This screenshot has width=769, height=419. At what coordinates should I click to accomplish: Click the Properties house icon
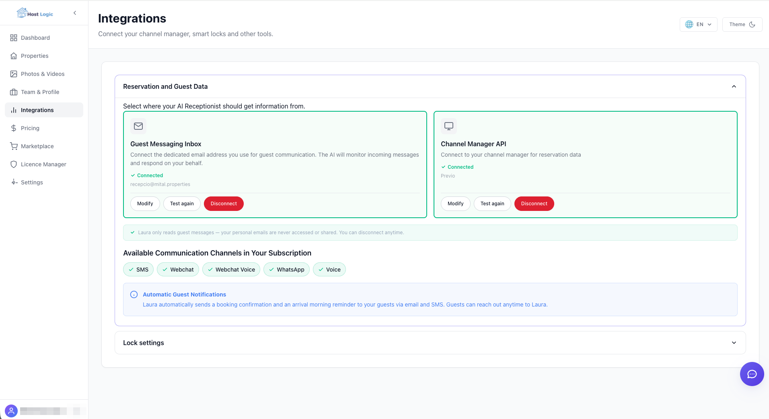[x=14, y=56]
